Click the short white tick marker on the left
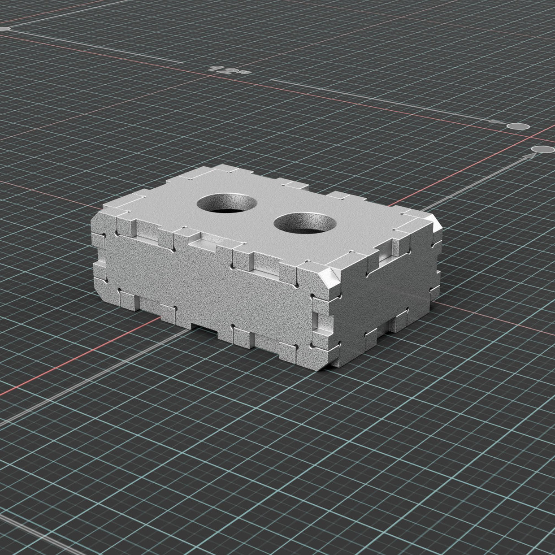This screenshot has width=555, height=555. pyautogui.click(x=4, y=28)
